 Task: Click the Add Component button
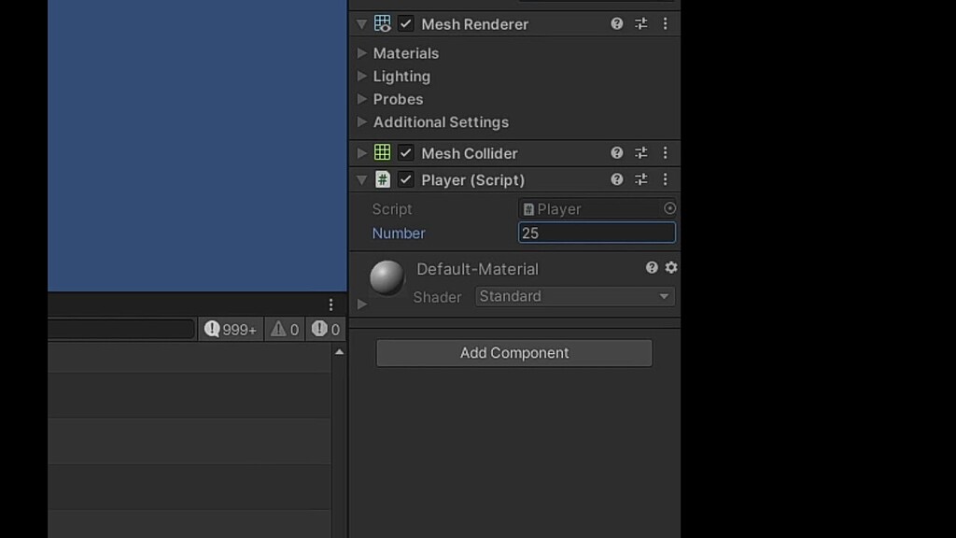(x=513, y=353)
